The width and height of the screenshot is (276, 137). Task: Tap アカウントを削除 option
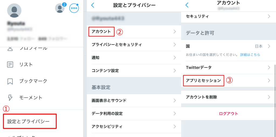pos(202,97)
